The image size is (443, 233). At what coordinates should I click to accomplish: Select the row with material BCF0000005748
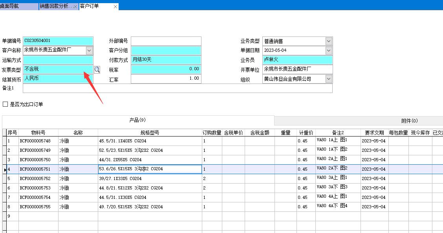(x=38, y=141)
